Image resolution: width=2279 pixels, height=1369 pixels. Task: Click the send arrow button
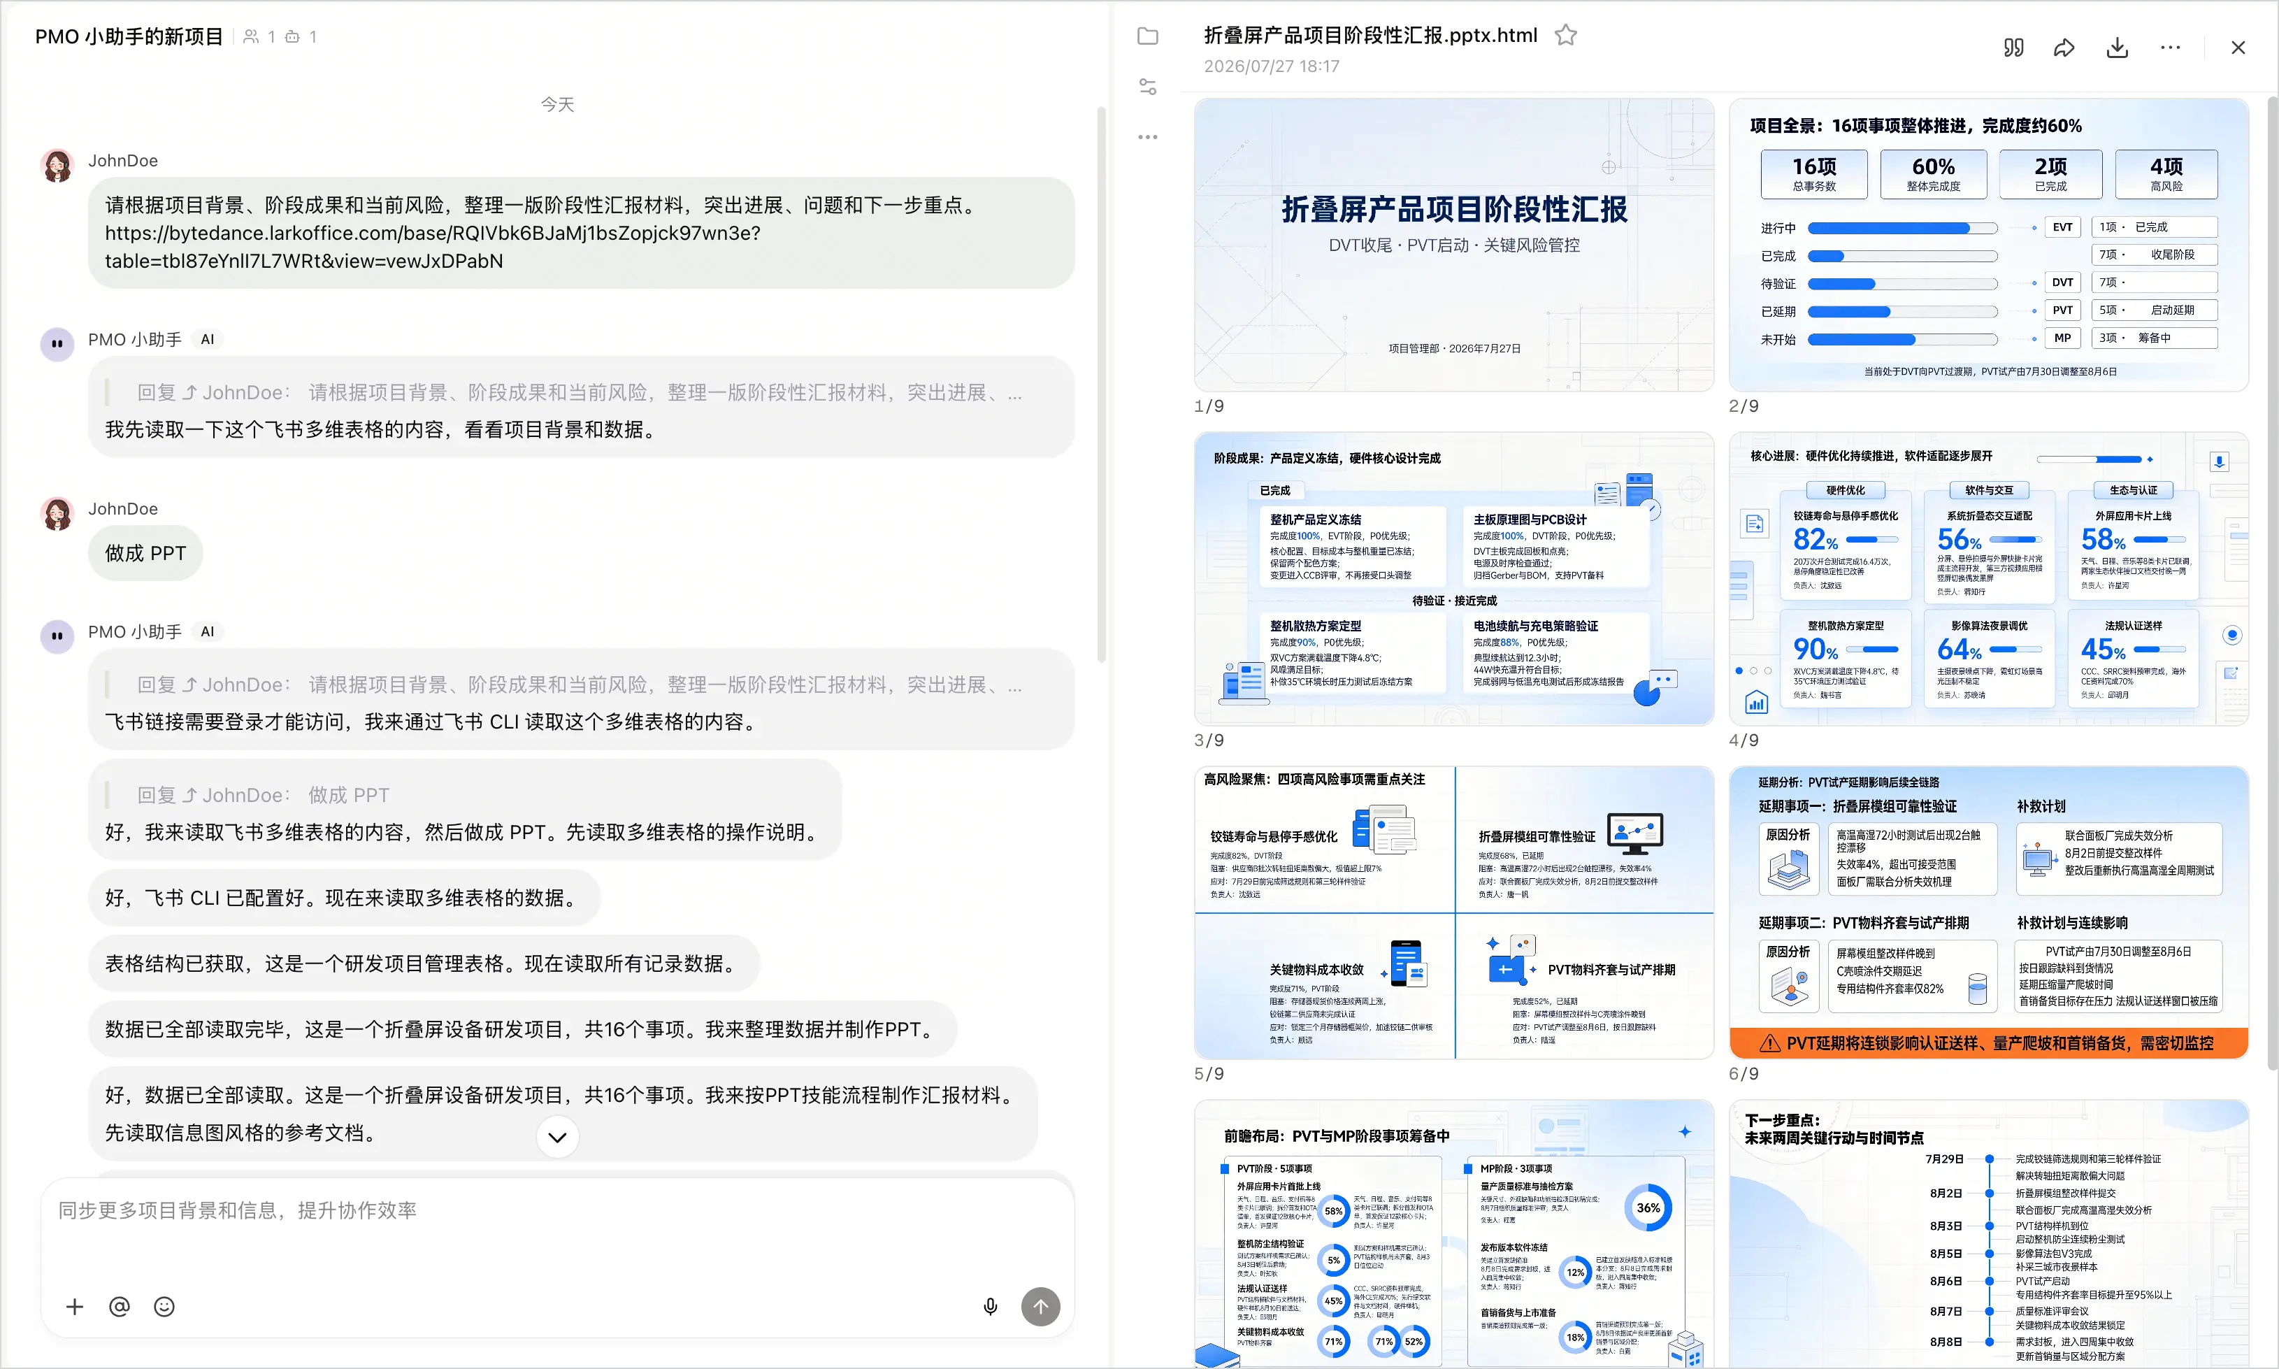(1040, 1306)
